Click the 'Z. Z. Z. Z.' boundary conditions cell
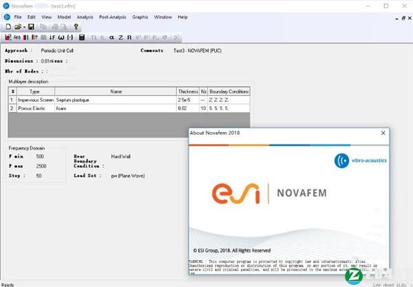The height and width of the screenshot is (287, 413). (x=229, y=100)
